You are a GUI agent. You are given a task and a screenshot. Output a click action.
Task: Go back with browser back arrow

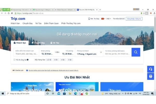click(2, 13)
